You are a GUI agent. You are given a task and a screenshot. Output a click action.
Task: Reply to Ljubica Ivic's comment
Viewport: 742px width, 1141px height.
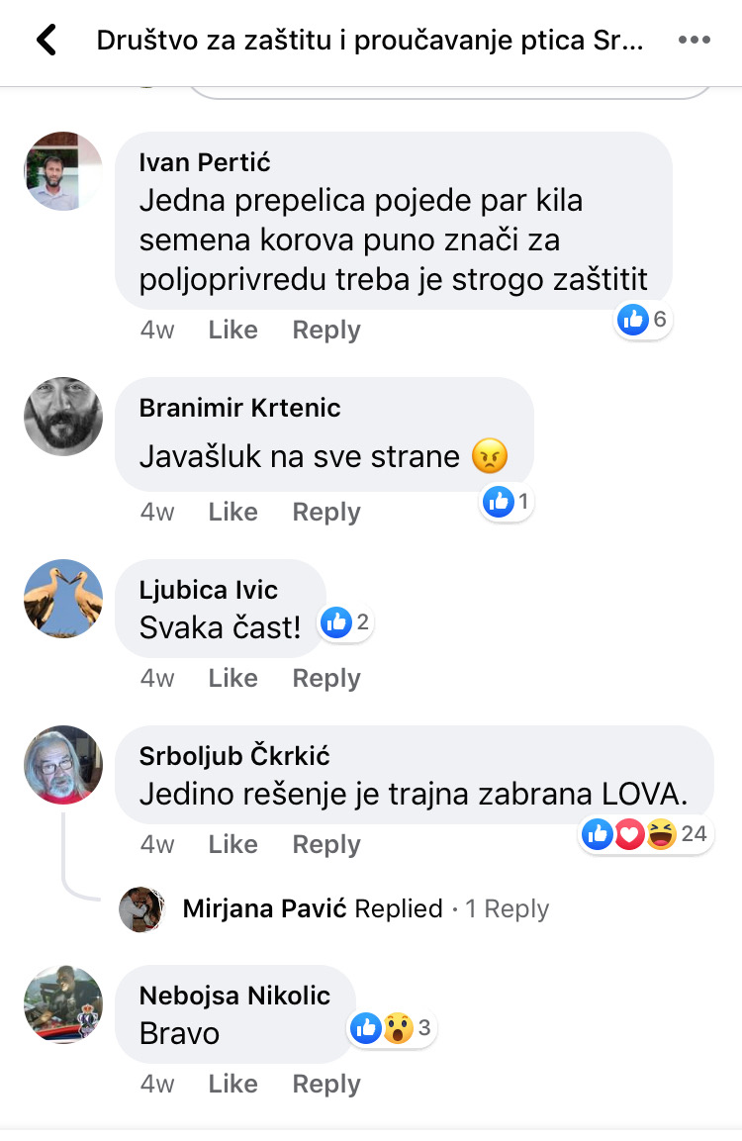[x=326, y=678]
